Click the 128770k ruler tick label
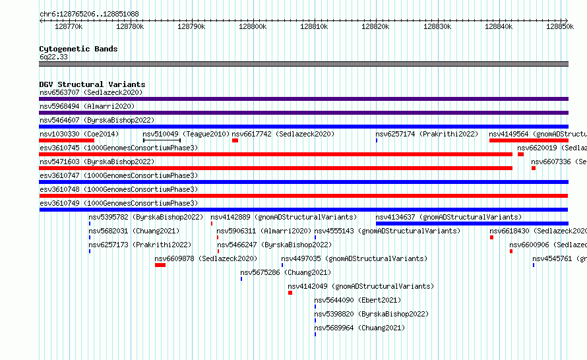This screenshot has height=360, width=587. click(69, 26)
